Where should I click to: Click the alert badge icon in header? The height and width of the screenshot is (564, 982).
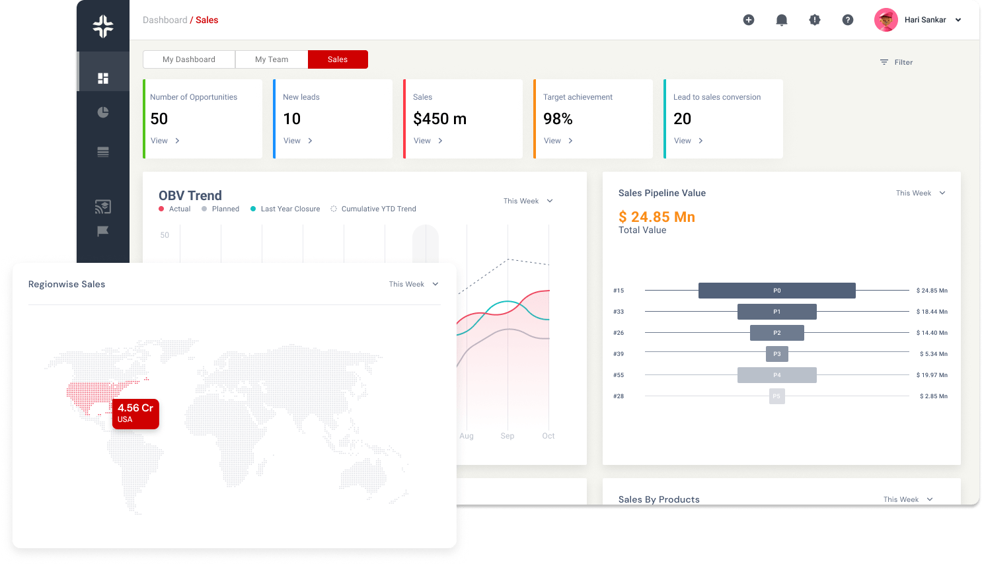(815, 20)
